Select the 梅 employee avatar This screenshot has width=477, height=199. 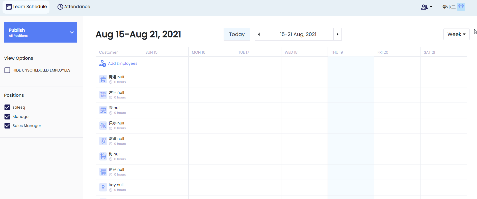103,156
